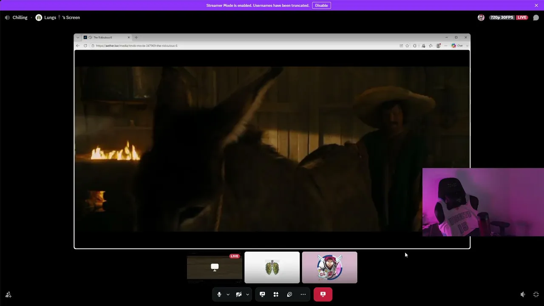The image size is (544, 306).
Task: Select the anime avatar participant tile
Action: tap(329, 267)
